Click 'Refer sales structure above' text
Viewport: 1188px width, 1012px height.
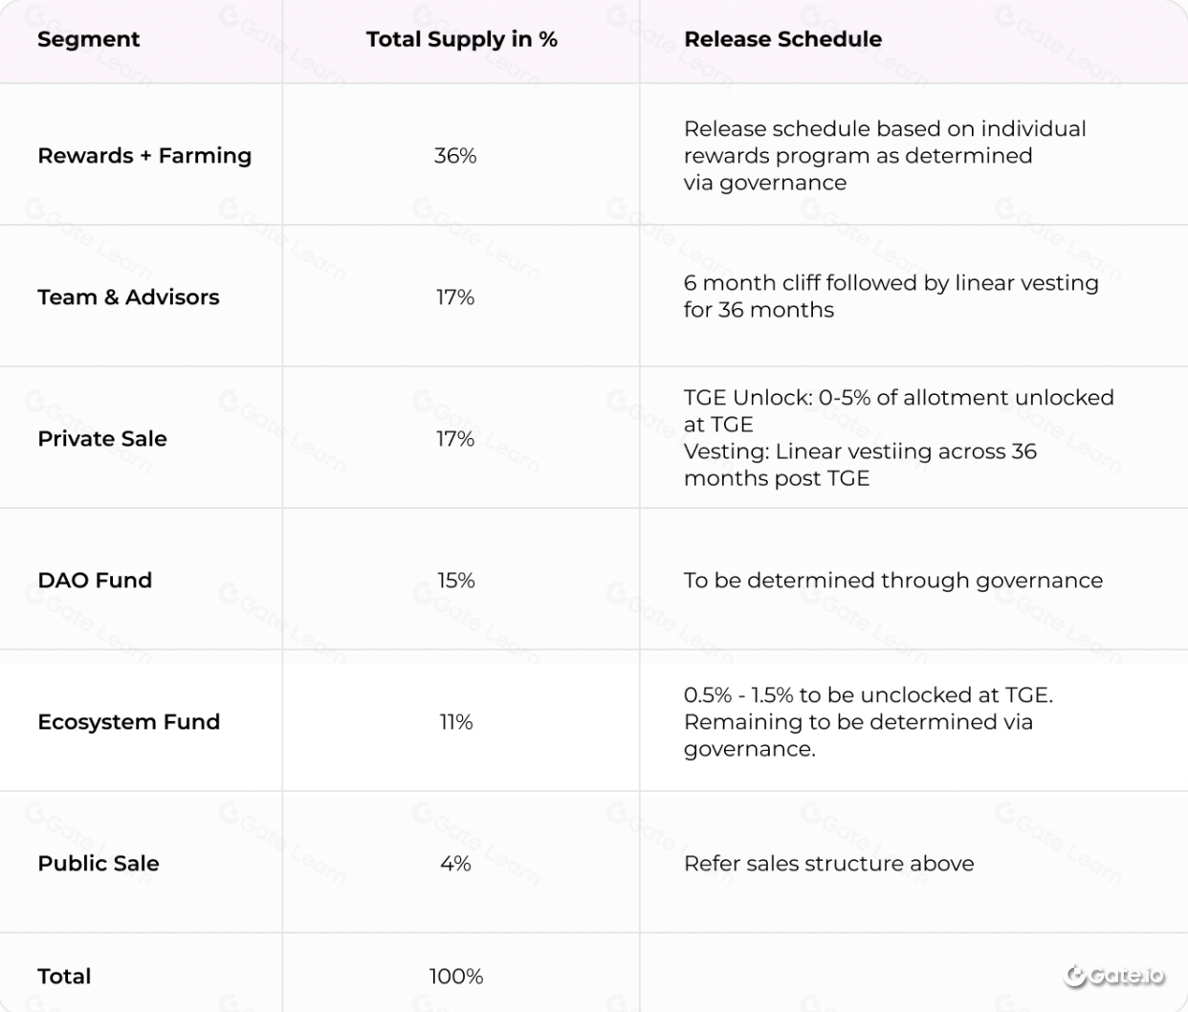[828, 863]
